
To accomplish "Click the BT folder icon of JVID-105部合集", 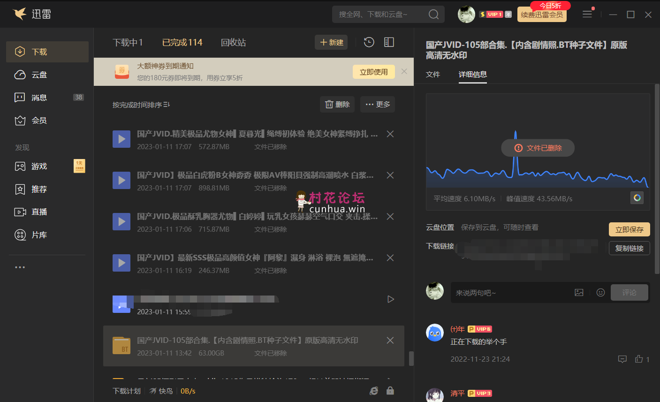I will click(x=121, y=345).
